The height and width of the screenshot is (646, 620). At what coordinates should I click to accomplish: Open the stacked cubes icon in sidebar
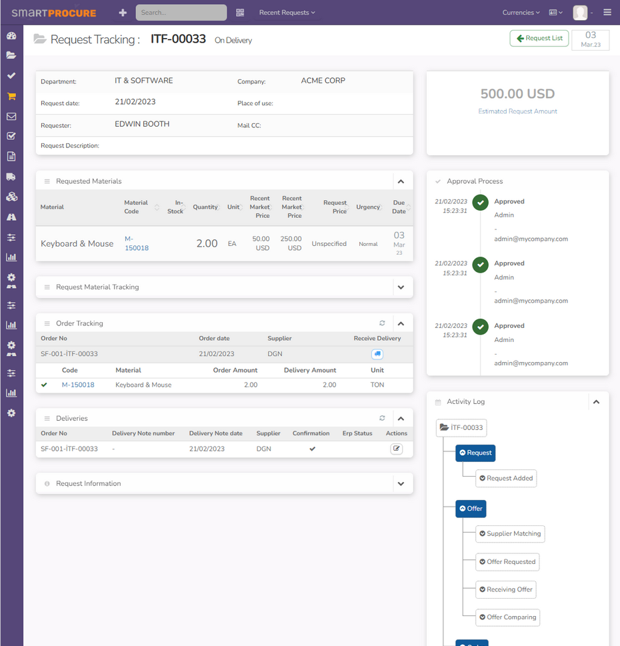click(11, 197)
